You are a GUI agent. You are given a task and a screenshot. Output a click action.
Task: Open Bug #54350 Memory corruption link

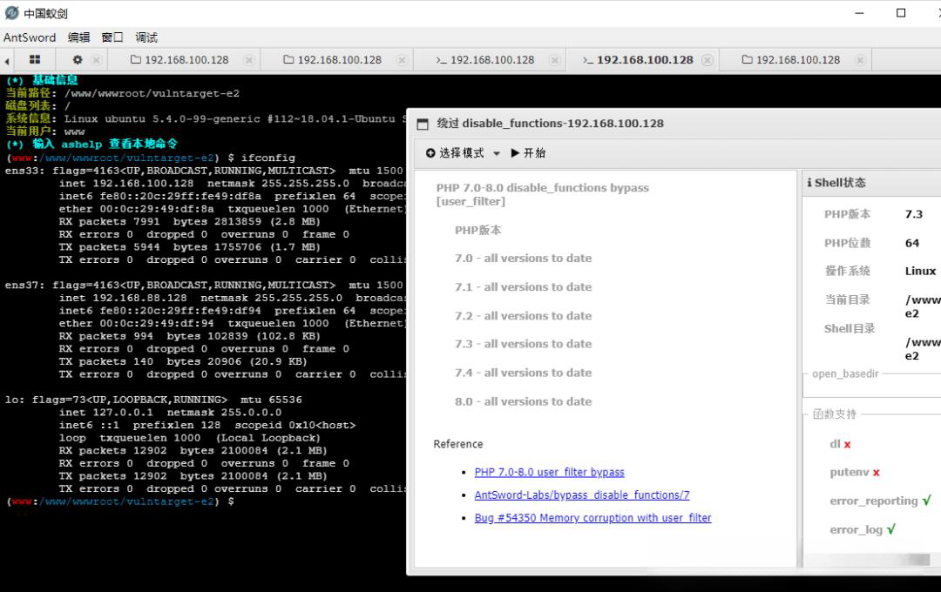[593, 518]
